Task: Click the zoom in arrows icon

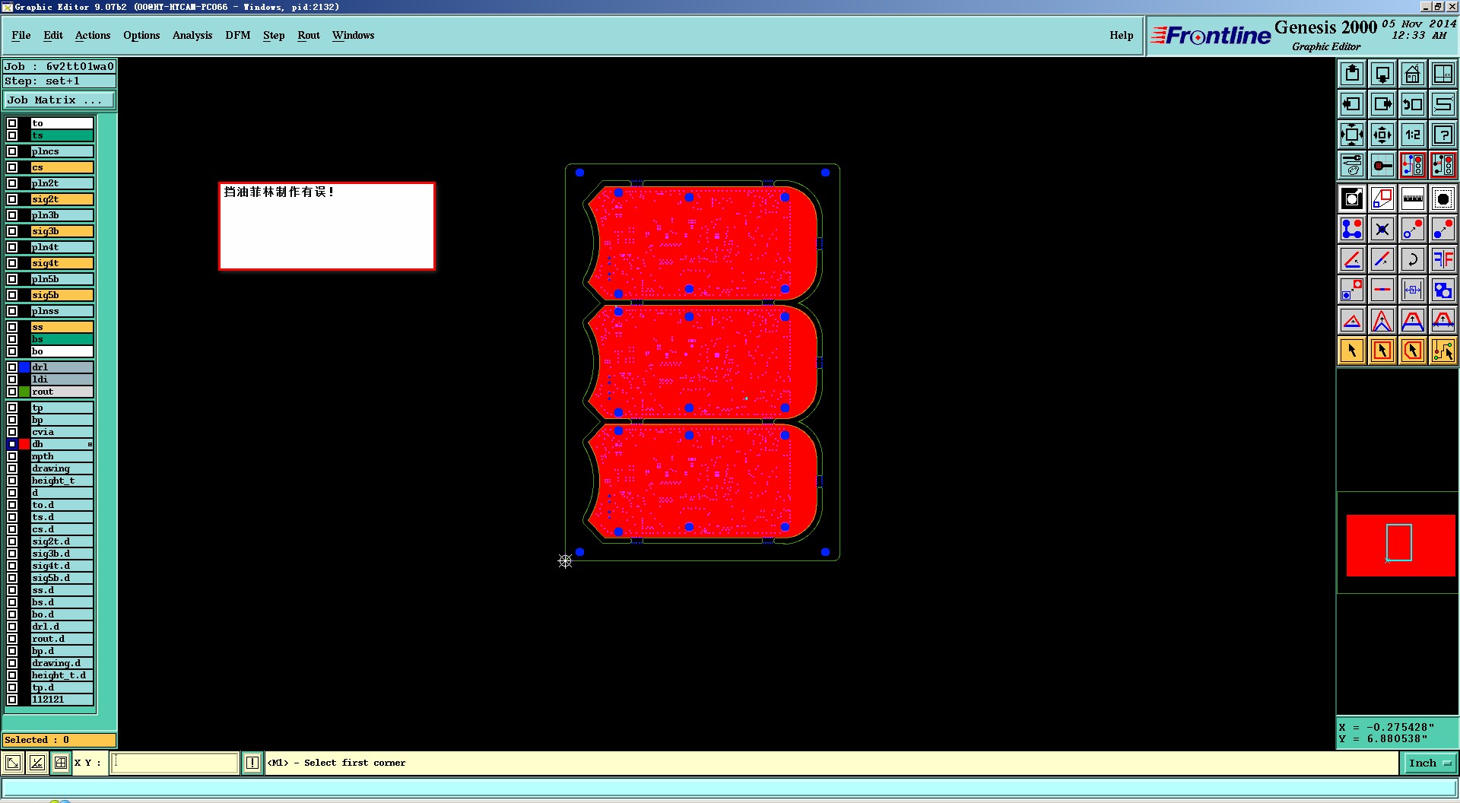Action: 1352,135
